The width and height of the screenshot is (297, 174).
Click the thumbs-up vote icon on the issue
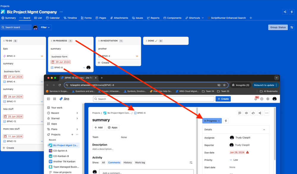tap(253, 113)
